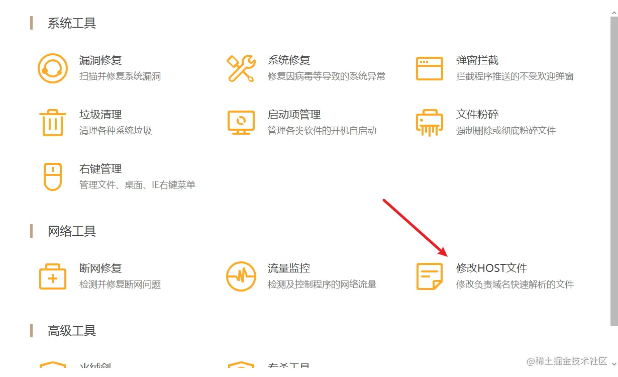Open the 漏洞修复 headset icon
This screenshot has width=618, height=377.
53,68
